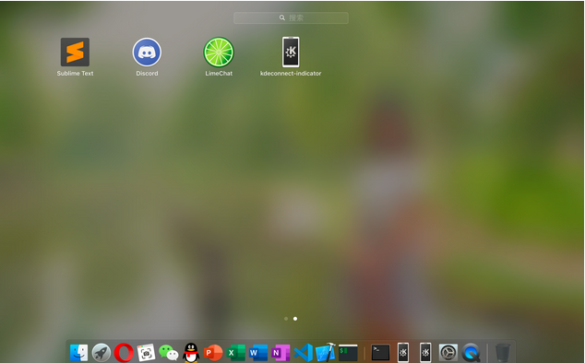
Task: Open Visual Studio Code from Dock
Action: 304,352
